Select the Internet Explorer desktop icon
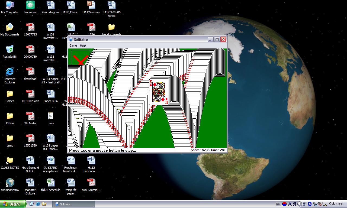 tap(10, 76)
